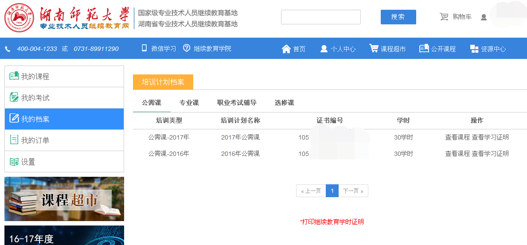Open 我的课程 in the sidebar
The height and width of the screenshot is (245, 527).
coord(35,77)
